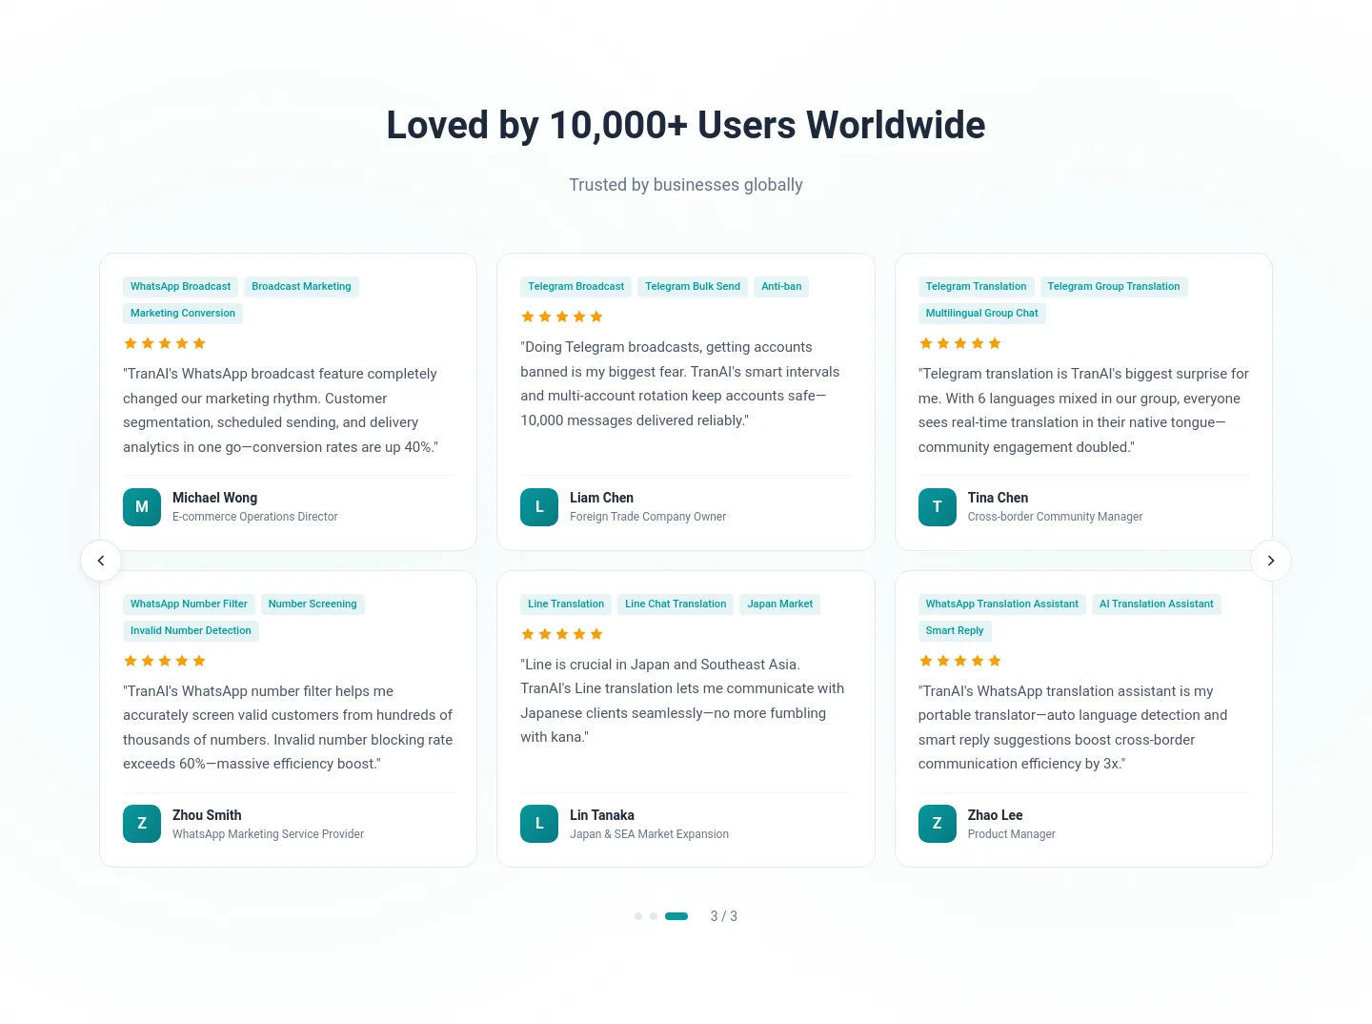Image resolution: width=1372 pixels, height=1024 pixels.
Task: Click the Smart Reply tag
Action: click(x=955, y=630)
